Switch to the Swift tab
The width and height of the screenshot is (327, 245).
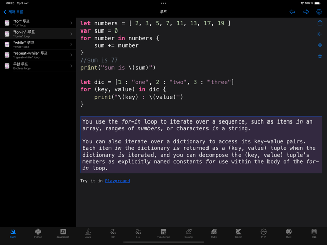[13, 233]
